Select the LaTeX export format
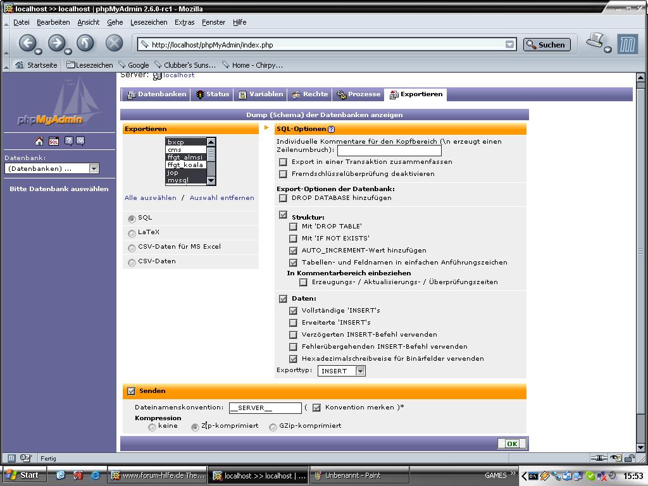The image size is (648, 486). tap(132, 233)
